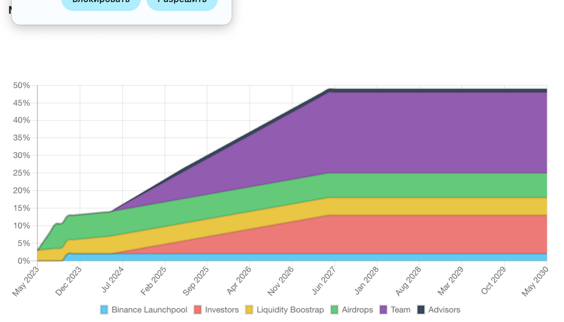
Task: Click the green Airdrops legend swatch
Action: 335,310
